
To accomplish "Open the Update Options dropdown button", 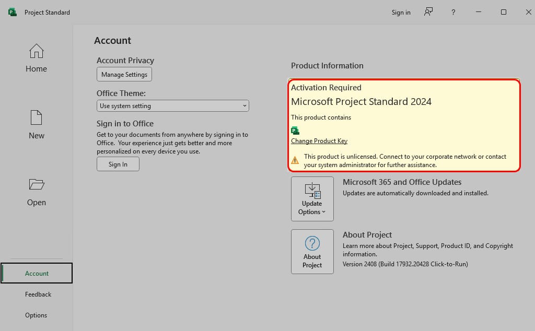I will (312, 199).
